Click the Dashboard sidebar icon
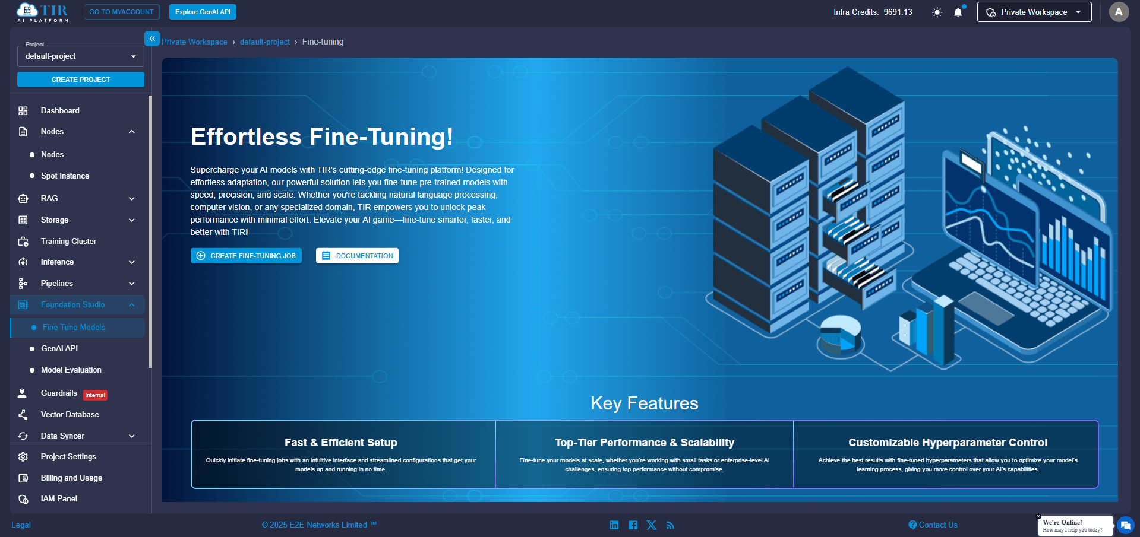1140x537 pixels. [x=23, y=111]
